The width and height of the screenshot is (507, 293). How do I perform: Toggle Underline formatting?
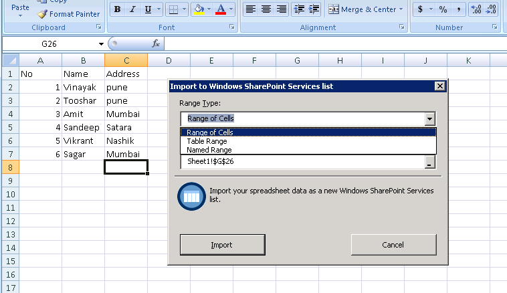click(148, 9)
